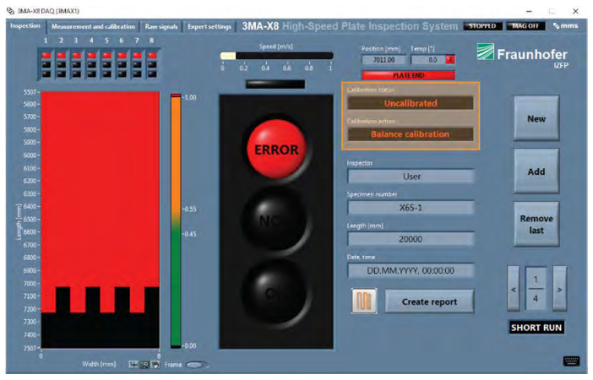Click the Uncalibrated calibration status field
593x380 pixels.
(411, 103)
